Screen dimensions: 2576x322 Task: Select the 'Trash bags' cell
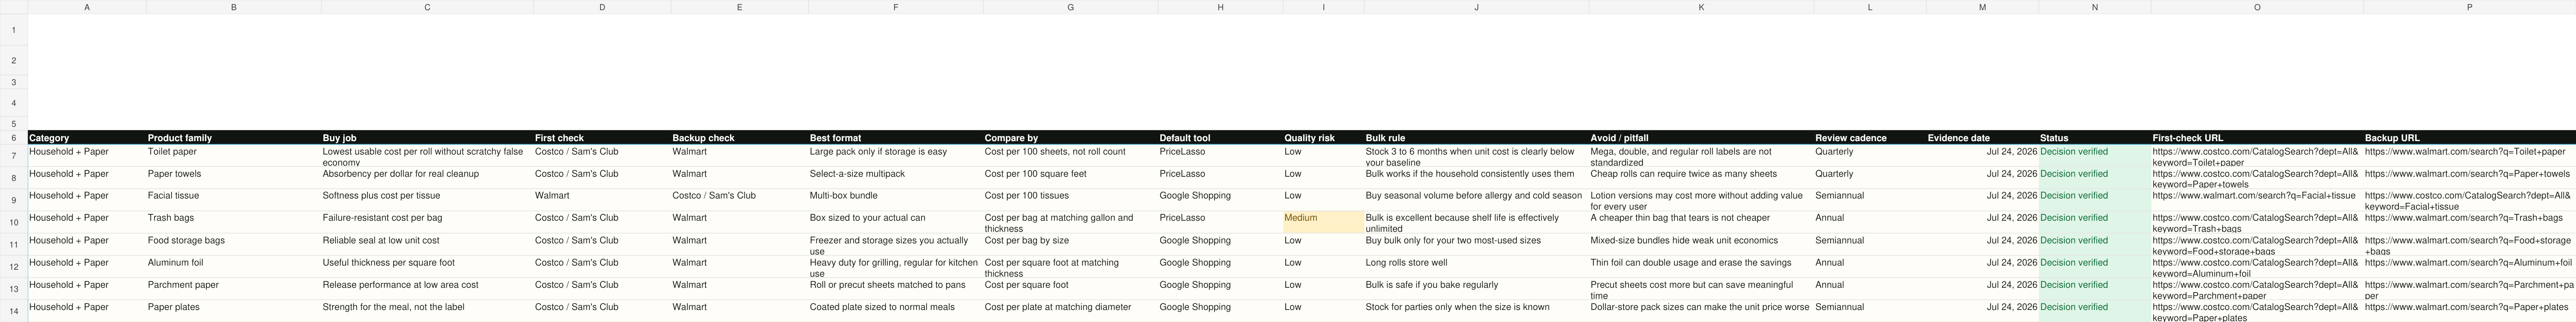[233, 222]
